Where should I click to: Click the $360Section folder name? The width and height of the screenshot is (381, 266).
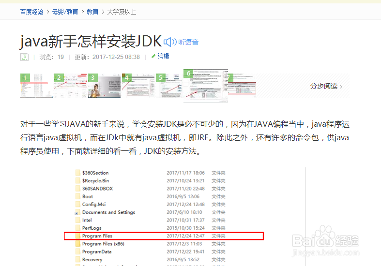point(95,173)
